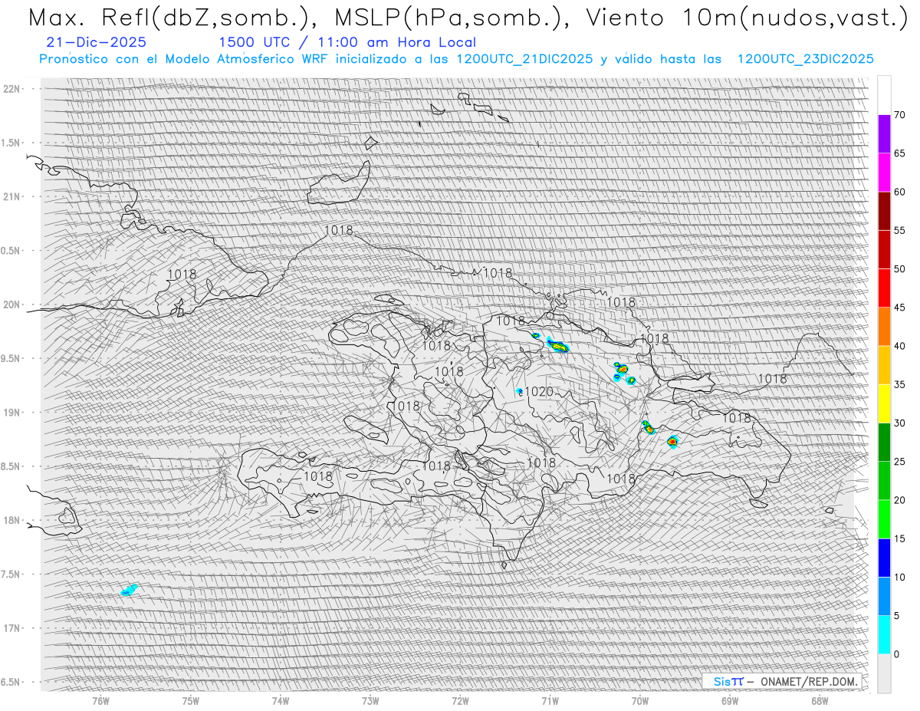Click the latitude label 19N
This screenshot has height=711, width=920.
(11, 412)
